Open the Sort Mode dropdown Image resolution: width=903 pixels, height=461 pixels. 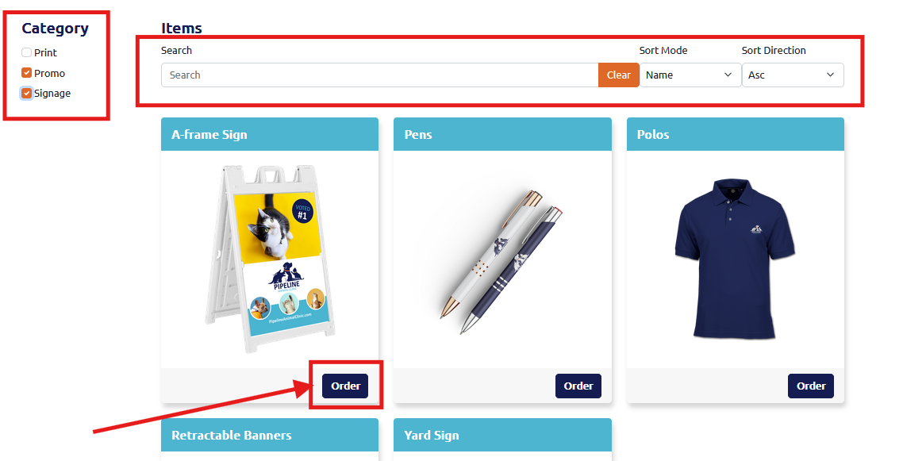pos(689,75)
